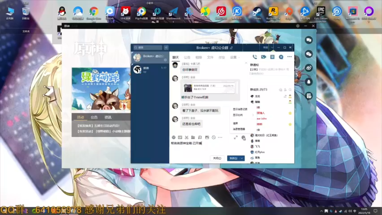This screenshot has height=215, width=382.
Task: Switch to 资讯 tab in Genshin launcher
Action: [x=108, y=117]
